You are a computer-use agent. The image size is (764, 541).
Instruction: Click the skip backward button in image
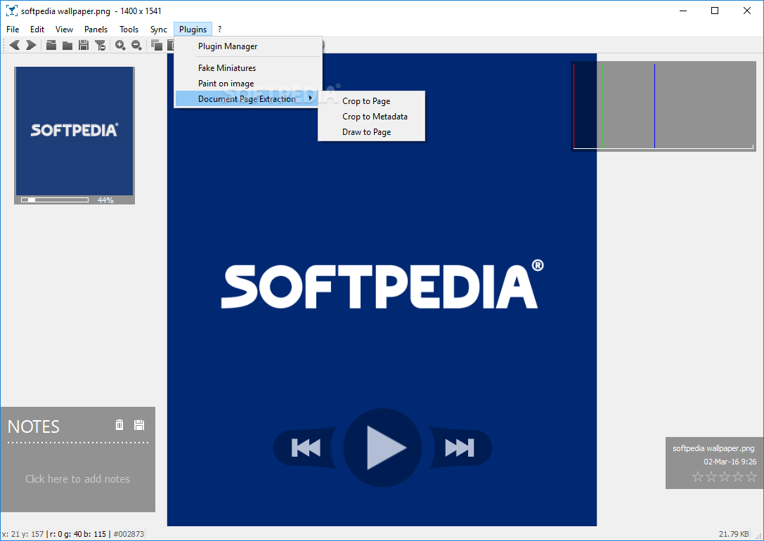click(x=306, y=448)
